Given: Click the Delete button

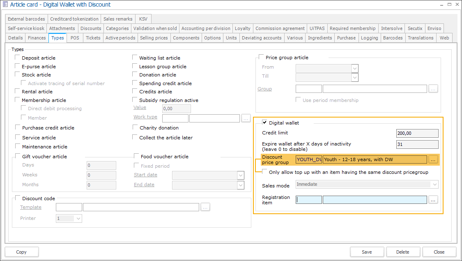Looking at the screenshot, I should [403, 252].
